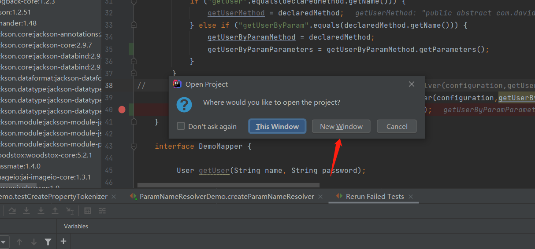Open the thread selector dropdown in Frames
Screen dimensions: 535x249
(x=4, y=242)
